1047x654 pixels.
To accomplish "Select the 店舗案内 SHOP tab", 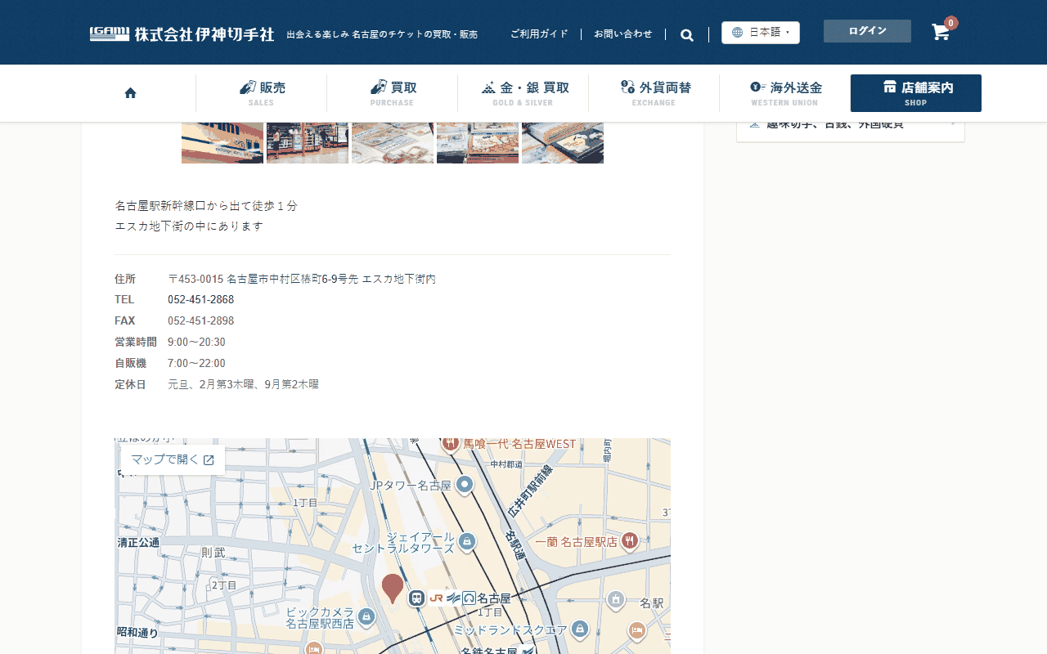I will [916, 93].
